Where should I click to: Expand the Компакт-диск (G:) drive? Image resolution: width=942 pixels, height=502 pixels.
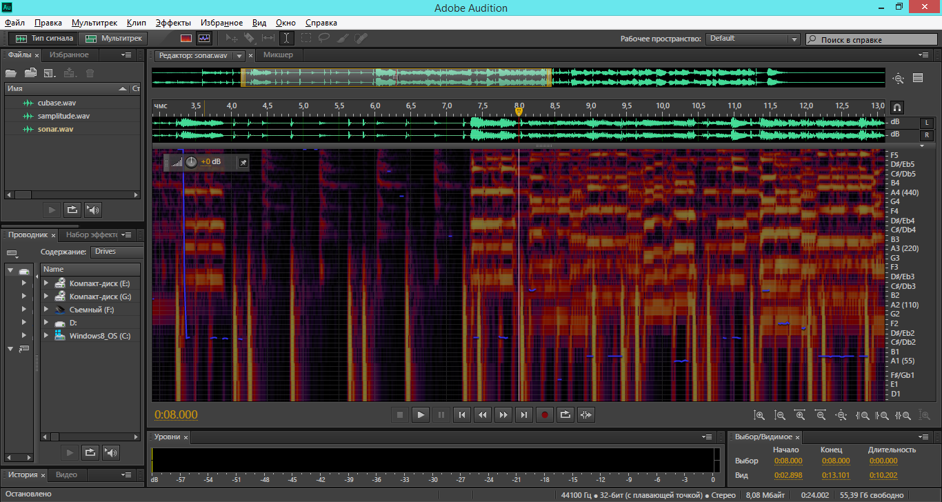46,297
